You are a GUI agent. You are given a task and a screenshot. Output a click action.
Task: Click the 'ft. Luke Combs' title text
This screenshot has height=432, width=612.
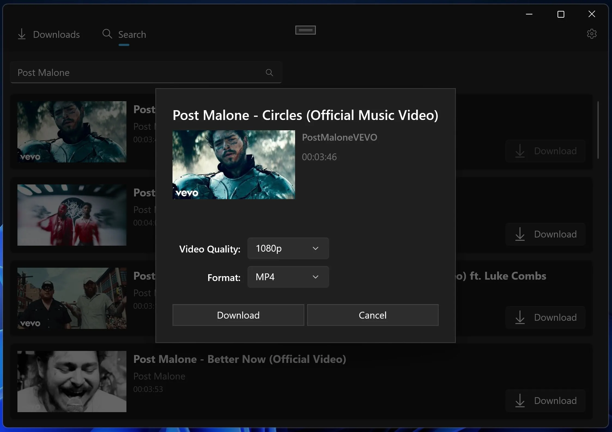[x=508, y=276]
